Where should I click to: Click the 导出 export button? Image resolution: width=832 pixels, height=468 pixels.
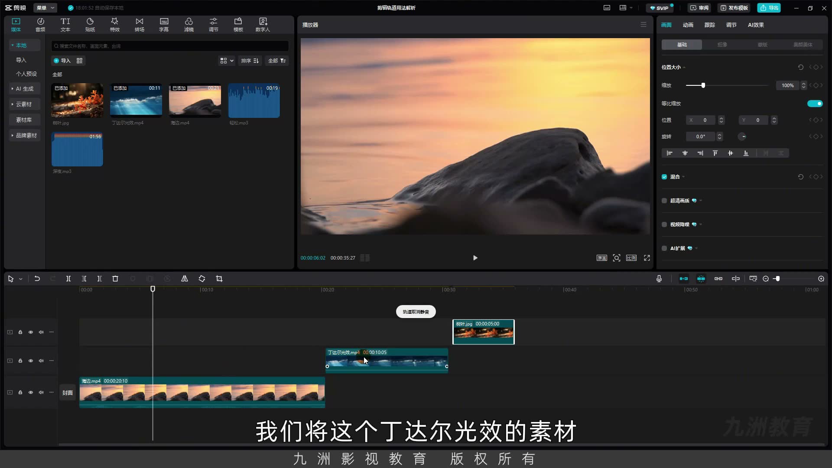tap(769, 8)
